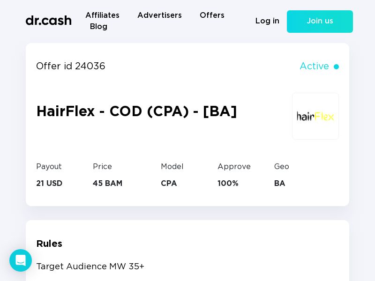Image resolution: width=375 pixels, height=281 pixels.
Task: Click the 45 BAM price value
Action: (x=108, y=183)
